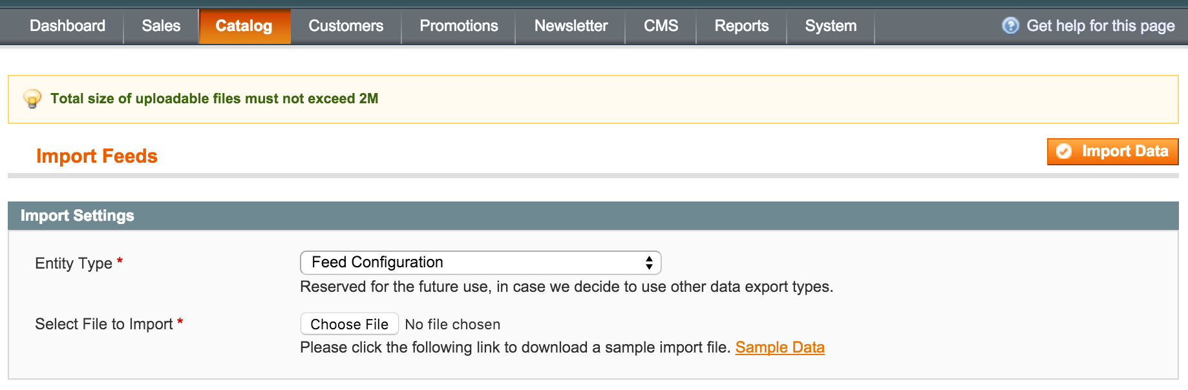1188x390 pixels.
Task: Open the Newsletter menu
Action: pyautogui.click(x=571, y=26)
